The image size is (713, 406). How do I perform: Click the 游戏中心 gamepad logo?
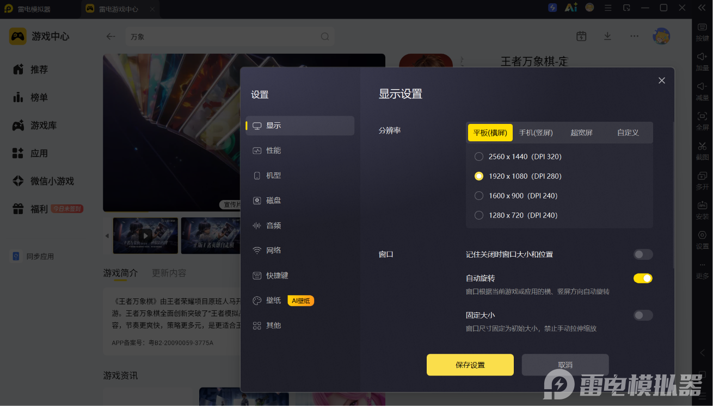(18, 36)
